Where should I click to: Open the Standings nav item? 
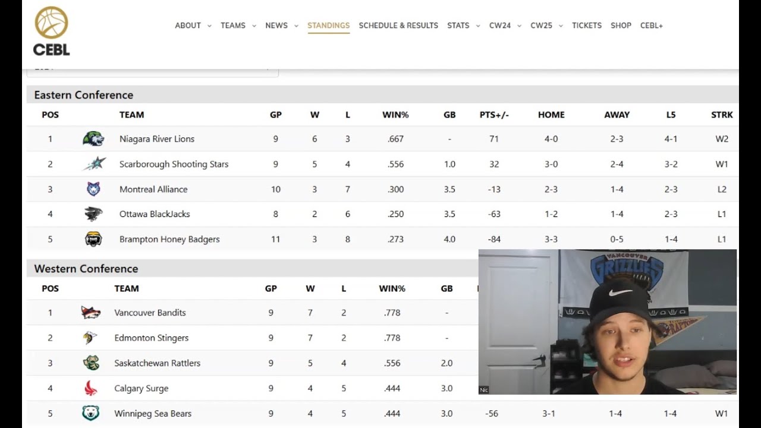coord(328,26)
